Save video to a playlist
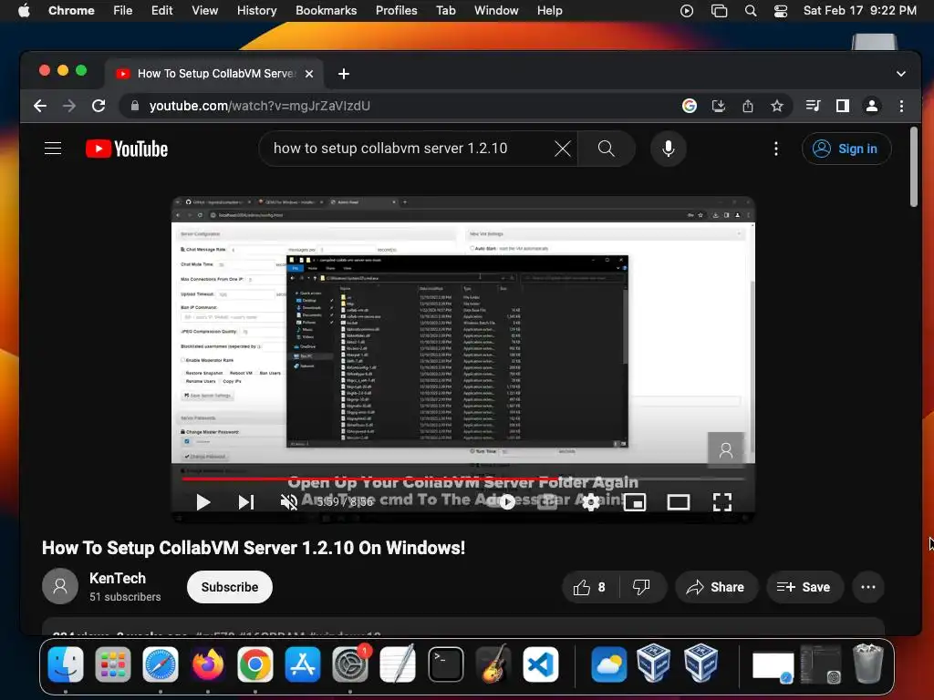 pos(804,588)
